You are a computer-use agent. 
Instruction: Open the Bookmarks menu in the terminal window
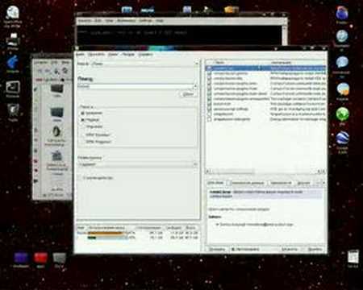127,21
